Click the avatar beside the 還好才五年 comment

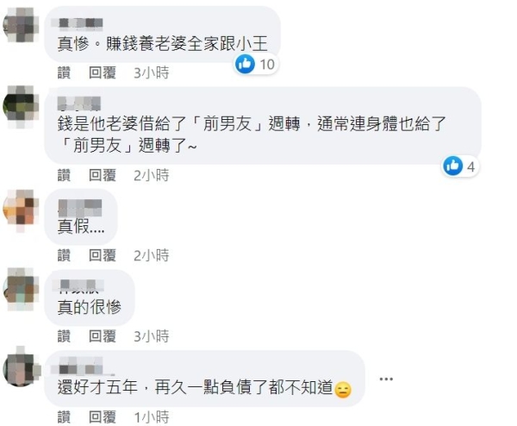[21, 367]
